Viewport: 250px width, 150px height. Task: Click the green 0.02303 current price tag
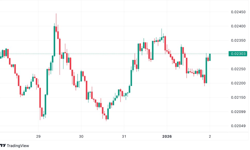click(x=238, y=54)
